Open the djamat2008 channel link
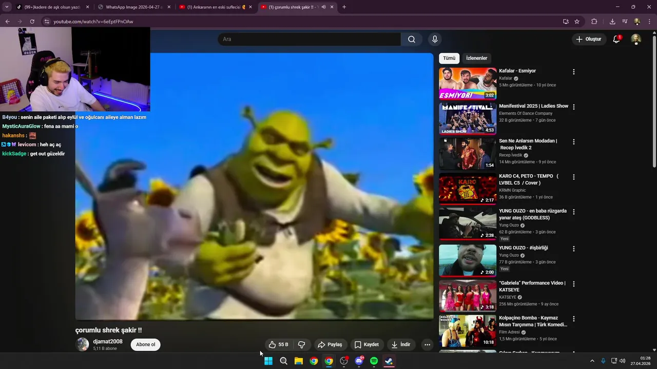 108,341
